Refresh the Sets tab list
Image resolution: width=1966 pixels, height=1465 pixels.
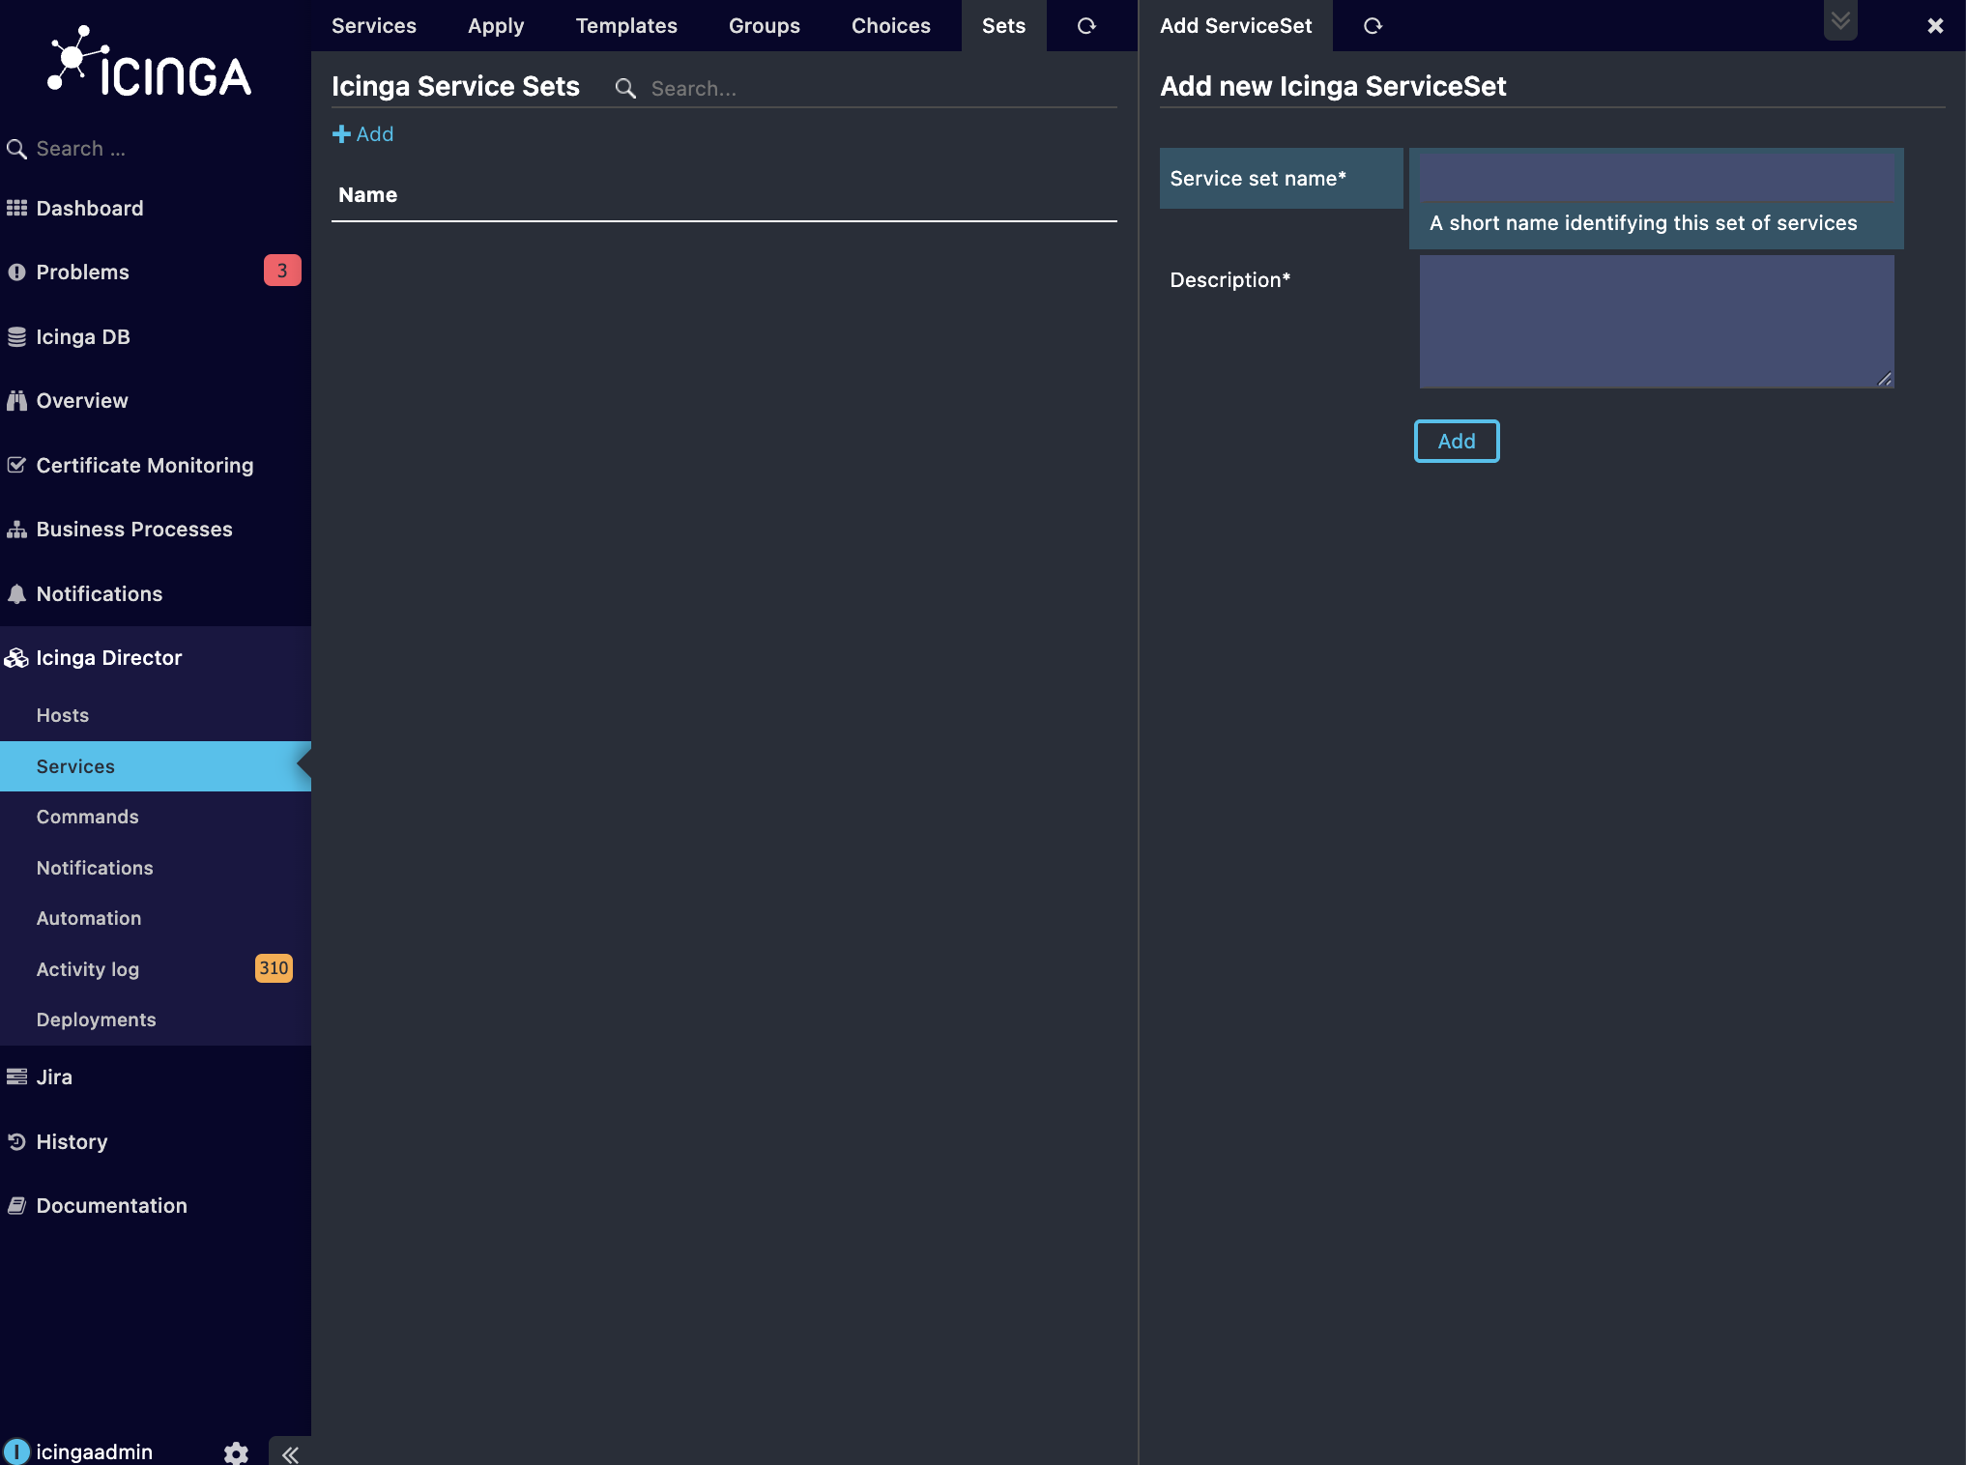(1086, 26)
